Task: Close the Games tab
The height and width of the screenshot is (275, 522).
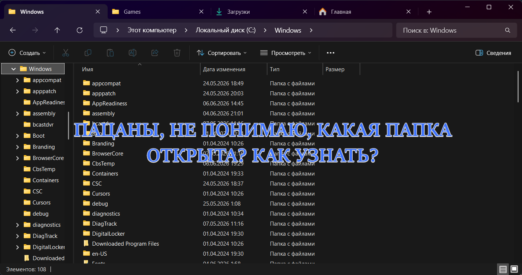Action: (x=201, y=12)
